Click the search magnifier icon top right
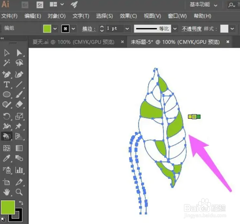 (232, 5)
